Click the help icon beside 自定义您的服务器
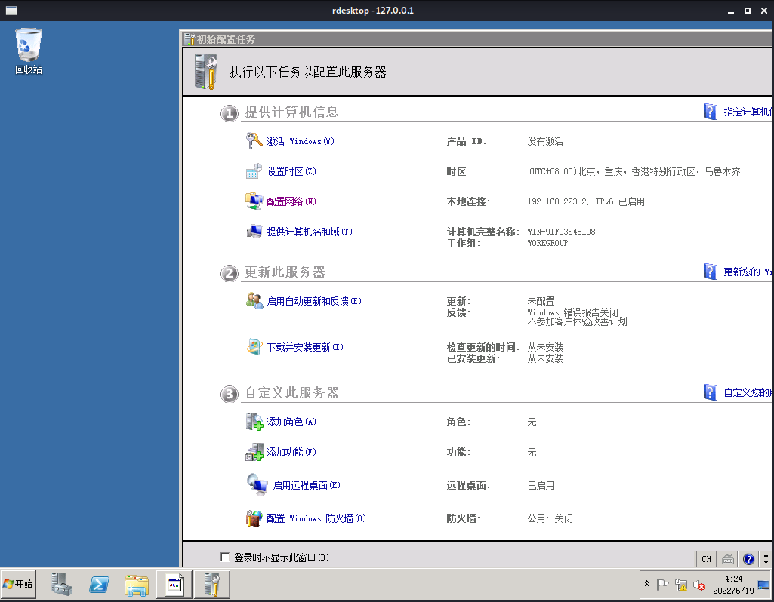This screenshot has height=602, width=774. coord(711,392)
